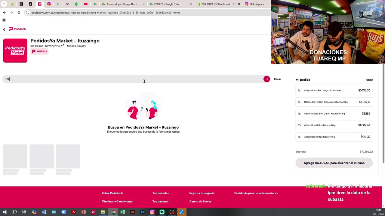Open Zoom from the taskbar
Viewport: 385px width, 216px height.
click(x=63, y=212)
